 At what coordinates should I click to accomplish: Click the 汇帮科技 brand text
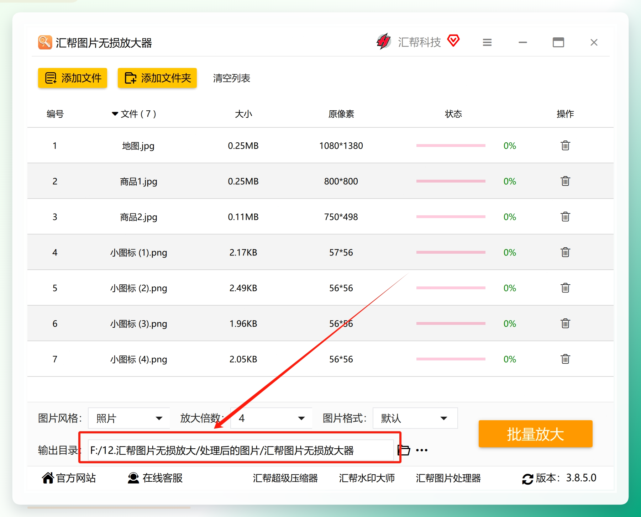419,42
